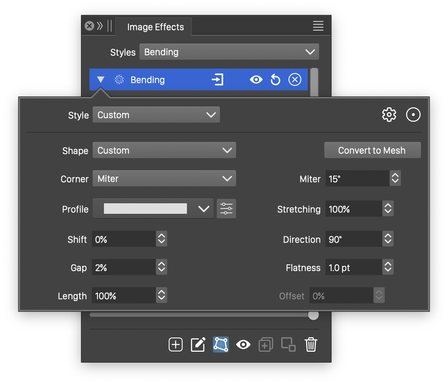The height and width of the screenshot is (384, 448).
Task: Toggle visibility eye on the Bending row
Action: pyautogui.click(x=256, y=80)
